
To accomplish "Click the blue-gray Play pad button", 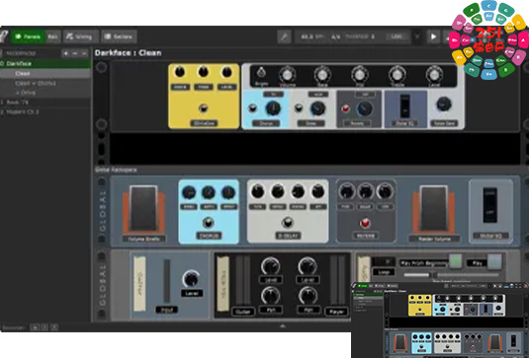I will tap(495, 261).
